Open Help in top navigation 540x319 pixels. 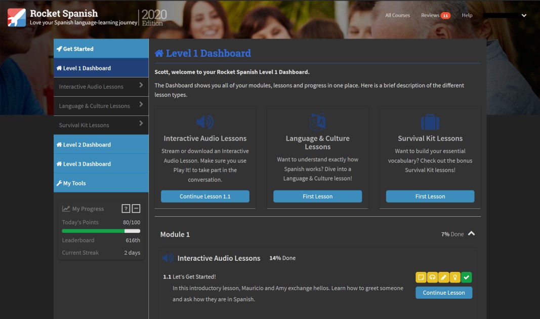click(x=467, y=15)
